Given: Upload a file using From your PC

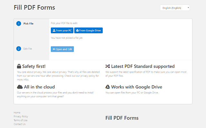Looking at the screenshot, I should tap(62, 30).
